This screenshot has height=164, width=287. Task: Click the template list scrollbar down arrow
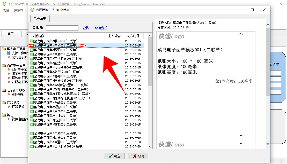[x=150, y=147]
